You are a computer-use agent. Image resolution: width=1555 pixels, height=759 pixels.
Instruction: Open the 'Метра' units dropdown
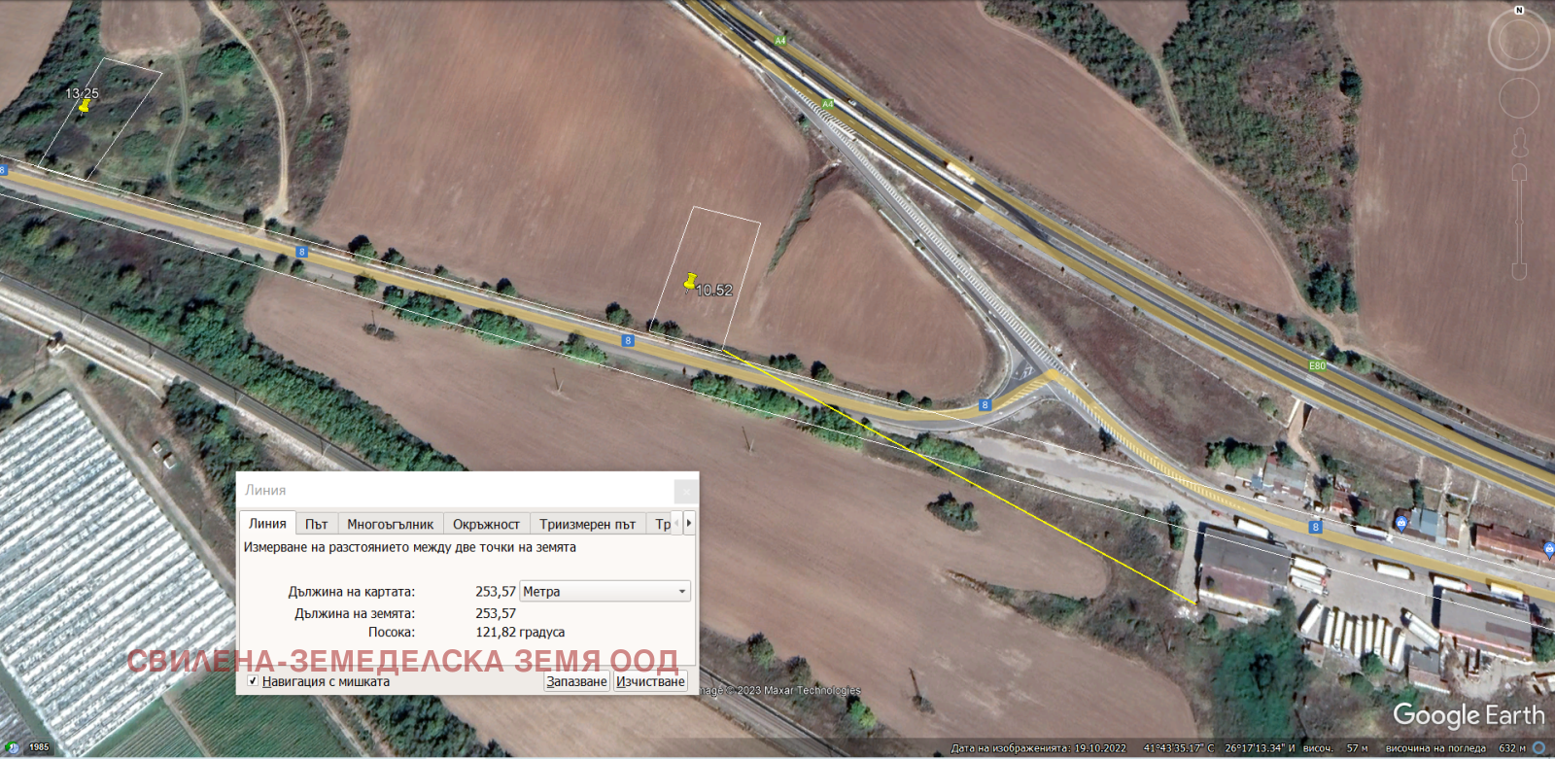[605, 591]
